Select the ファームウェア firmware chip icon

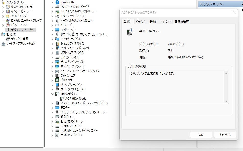click(x=57, y=76)
